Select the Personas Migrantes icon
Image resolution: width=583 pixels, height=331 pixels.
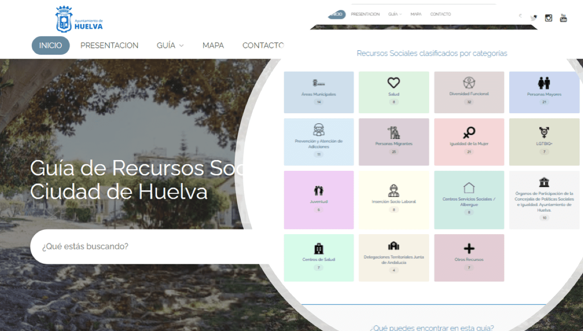click(394, 132)
